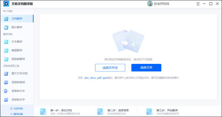Select the 文本翻译 sidebar icon
The width and height of the screenshot is (222, 117).
[6, 42]
